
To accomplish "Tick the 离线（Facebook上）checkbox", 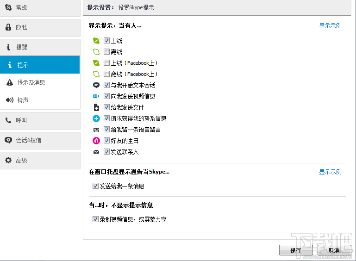I will [106, 74].
